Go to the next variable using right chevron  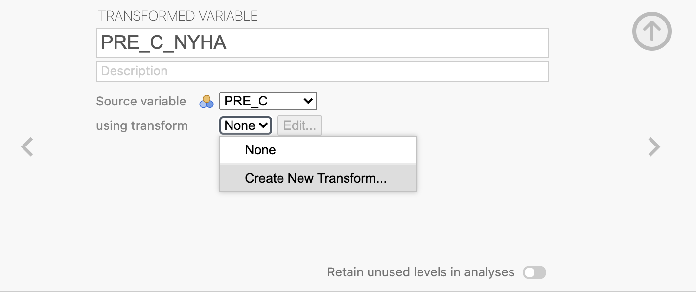654,147
